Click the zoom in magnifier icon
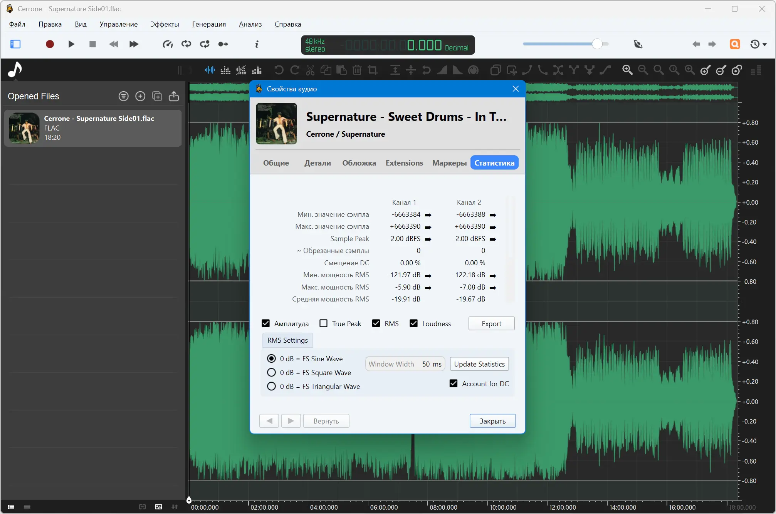The width and height of the screenshot is (776, 514). coord(627,70)
